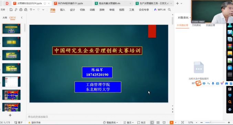This screenshot has width=233, height=125.
Task: Expand the 智能美化 dropdown
Action: (x=110, y=123)
